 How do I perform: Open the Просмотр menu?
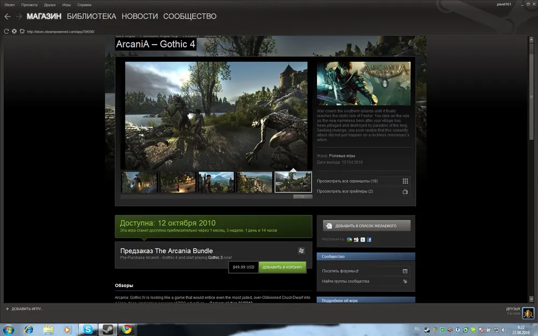click(x=30, y=4)
